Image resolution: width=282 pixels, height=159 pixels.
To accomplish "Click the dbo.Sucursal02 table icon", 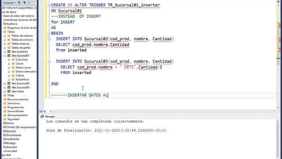I will (9, 83).
